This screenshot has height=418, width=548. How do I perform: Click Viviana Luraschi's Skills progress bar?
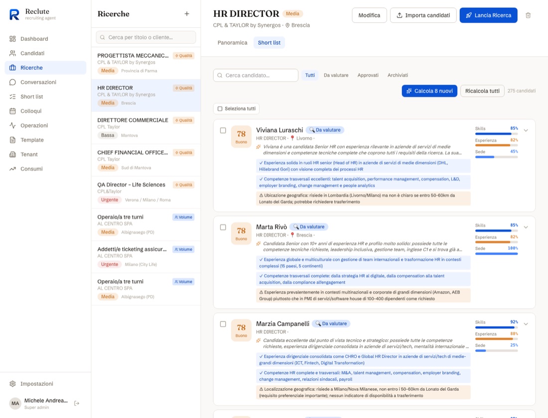coord(496,134)
